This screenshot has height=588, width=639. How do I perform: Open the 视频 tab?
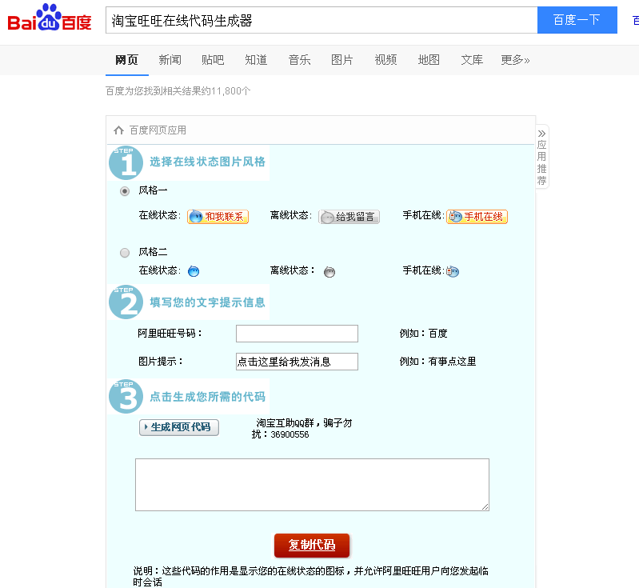coord(385,60)
